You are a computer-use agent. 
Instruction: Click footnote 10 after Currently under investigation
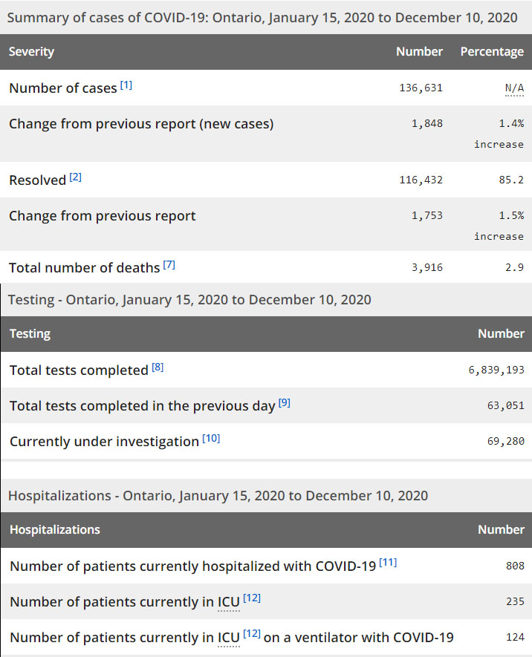coord(211,439)
